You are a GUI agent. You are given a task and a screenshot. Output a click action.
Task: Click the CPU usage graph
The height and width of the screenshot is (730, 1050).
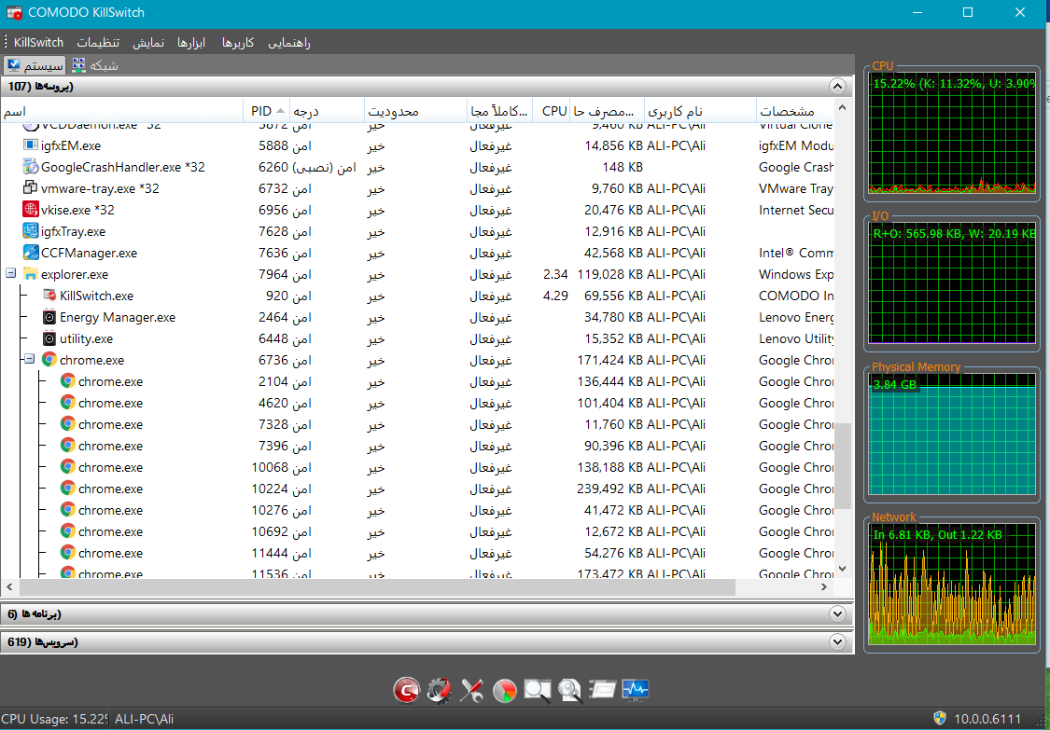pos(952,133)
